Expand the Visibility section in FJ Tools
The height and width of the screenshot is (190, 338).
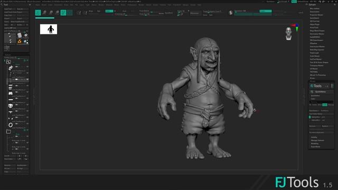pos(314,137)
